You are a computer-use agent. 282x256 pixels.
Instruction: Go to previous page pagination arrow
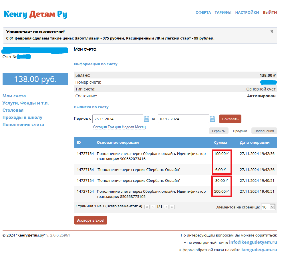click(x=153, y=207)
